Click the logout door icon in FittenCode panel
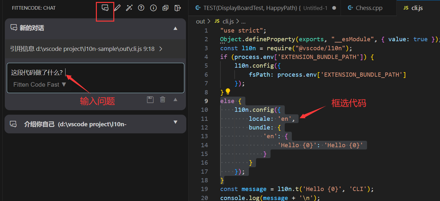 click(178, 8)
